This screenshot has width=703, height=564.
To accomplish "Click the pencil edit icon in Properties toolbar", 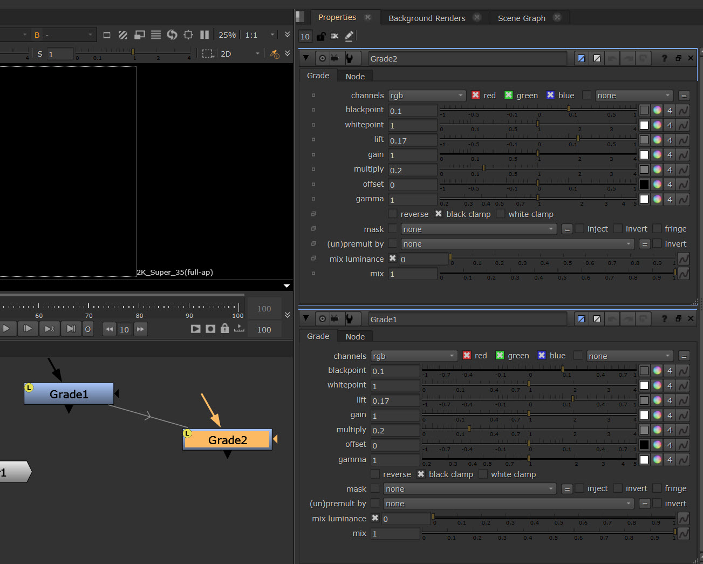I will [349, 36].
